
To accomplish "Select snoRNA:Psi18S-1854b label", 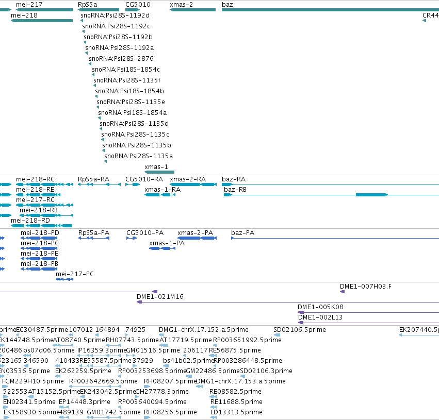I will point(129,91).
